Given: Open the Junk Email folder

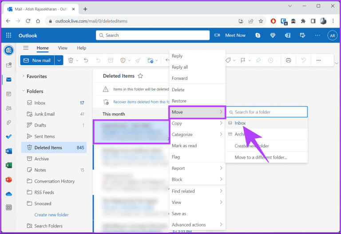Looking at the screenshot, I should [x=54, y=114].
